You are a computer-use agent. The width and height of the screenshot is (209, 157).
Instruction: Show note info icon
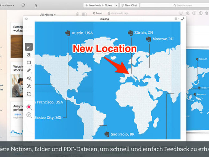tap(201, 13)
